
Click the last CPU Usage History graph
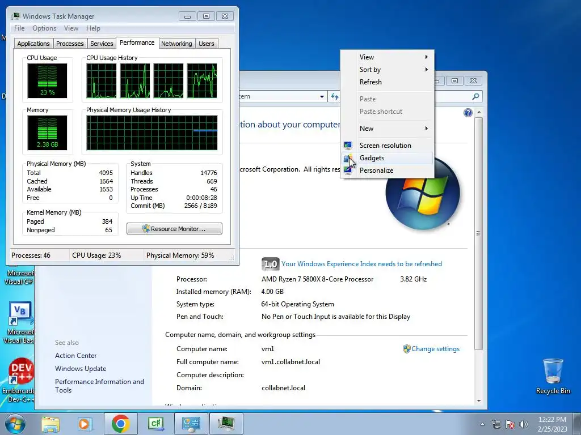[x=202, y=80]
